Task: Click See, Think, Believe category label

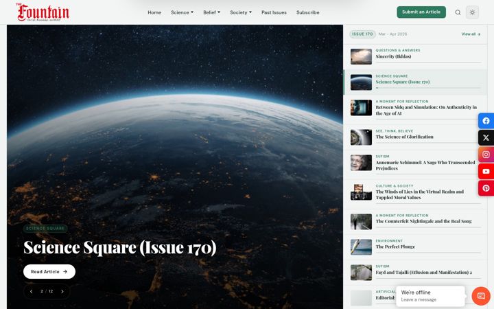Action: [x=394, y=131]
